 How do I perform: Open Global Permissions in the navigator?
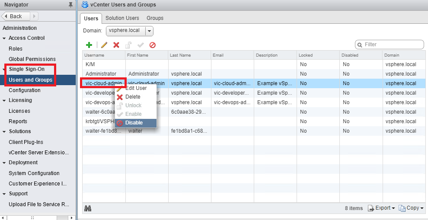[x=32, y=59]
